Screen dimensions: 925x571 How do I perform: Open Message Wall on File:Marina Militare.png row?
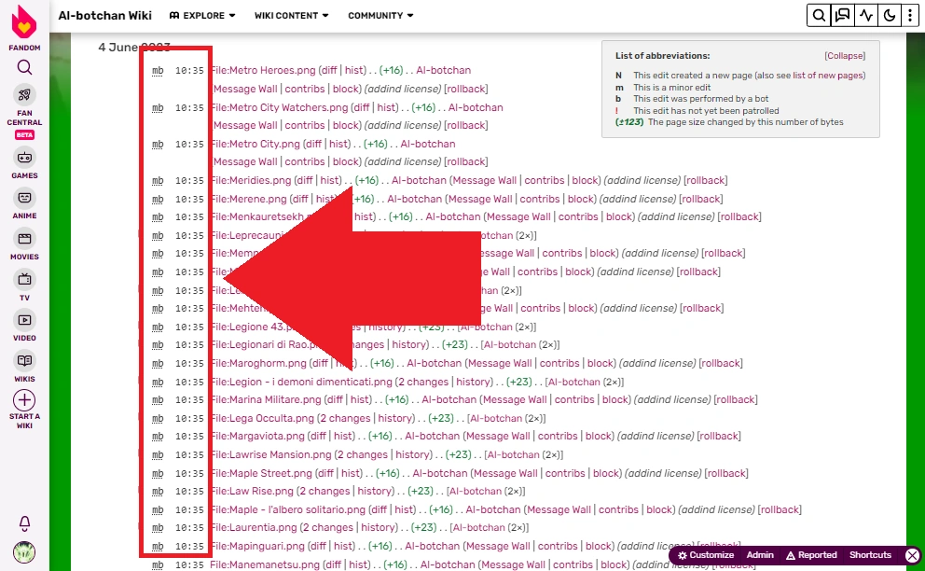click(515, 399)
